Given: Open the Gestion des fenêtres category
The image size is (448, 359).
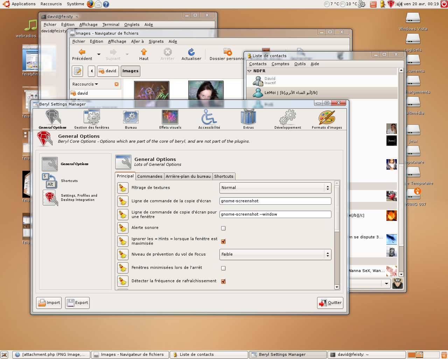Looking at the screenshot, I should tap(92, 119).
